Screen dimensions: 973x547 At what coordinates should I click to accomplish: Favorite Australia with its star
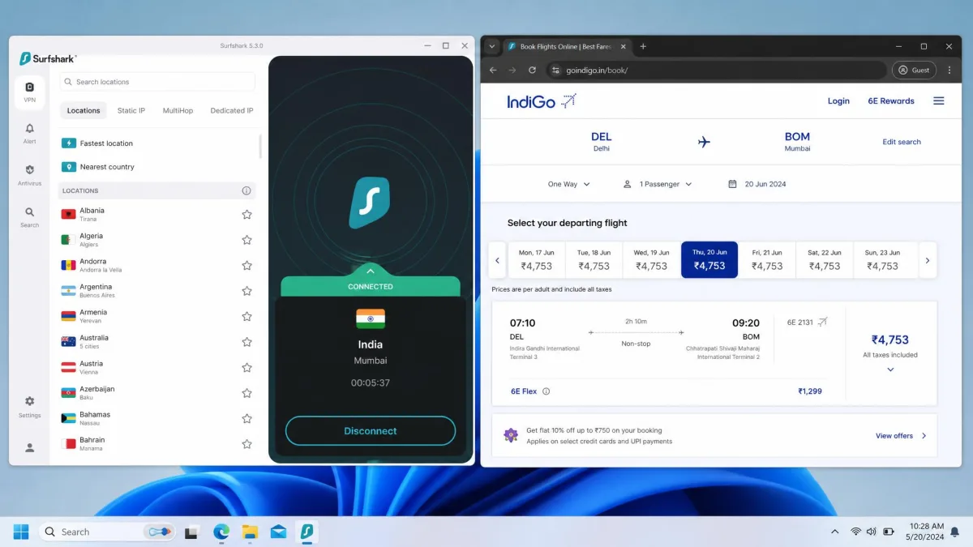coord(246,342)
